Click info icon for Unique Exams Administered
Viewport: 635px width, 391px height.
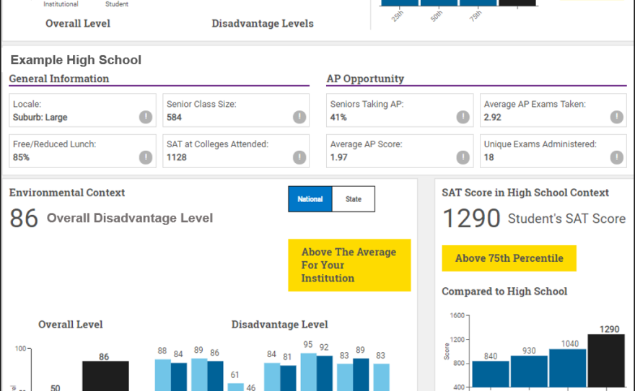(x=617, y=157)
